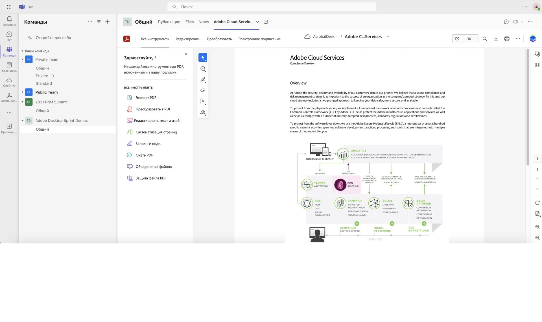Open the channel conversation icon
Screen dimensions: 542x322
[x=506, y=22]
